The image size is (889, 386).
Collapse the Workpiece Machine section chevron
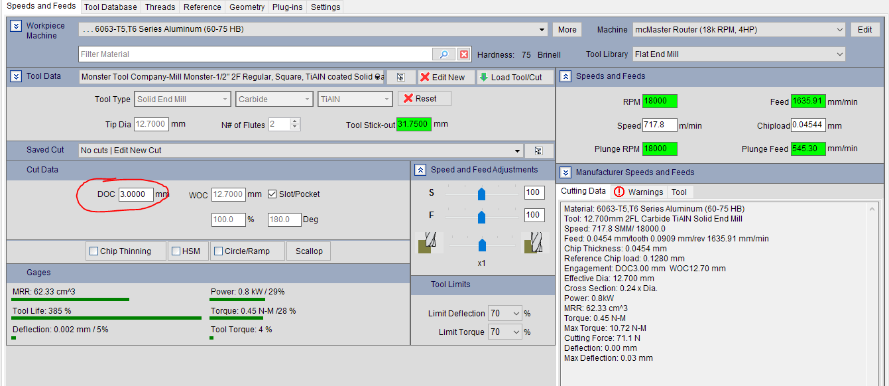point(16,26)
